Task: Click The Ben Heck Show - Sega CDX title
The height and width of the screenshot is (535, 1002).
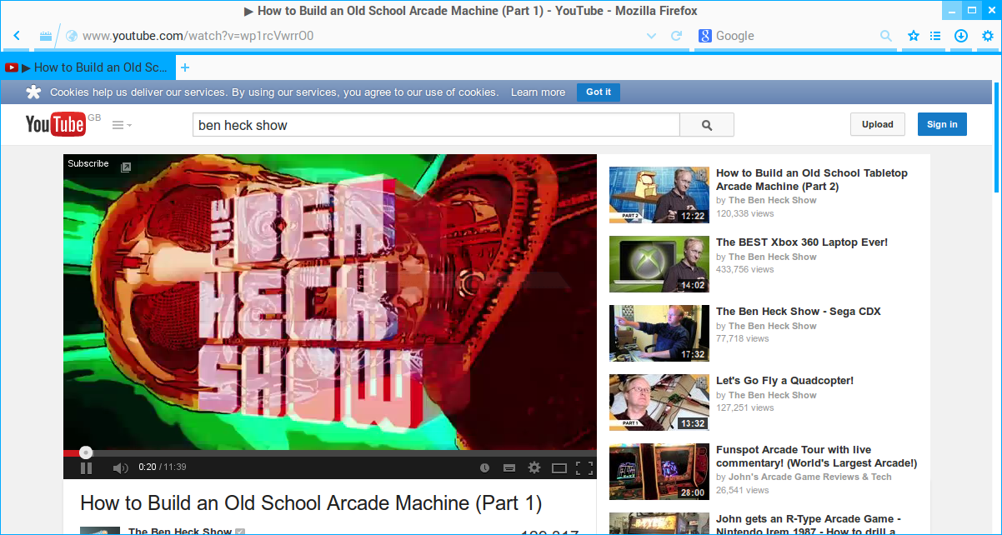Action: point(799,312)
